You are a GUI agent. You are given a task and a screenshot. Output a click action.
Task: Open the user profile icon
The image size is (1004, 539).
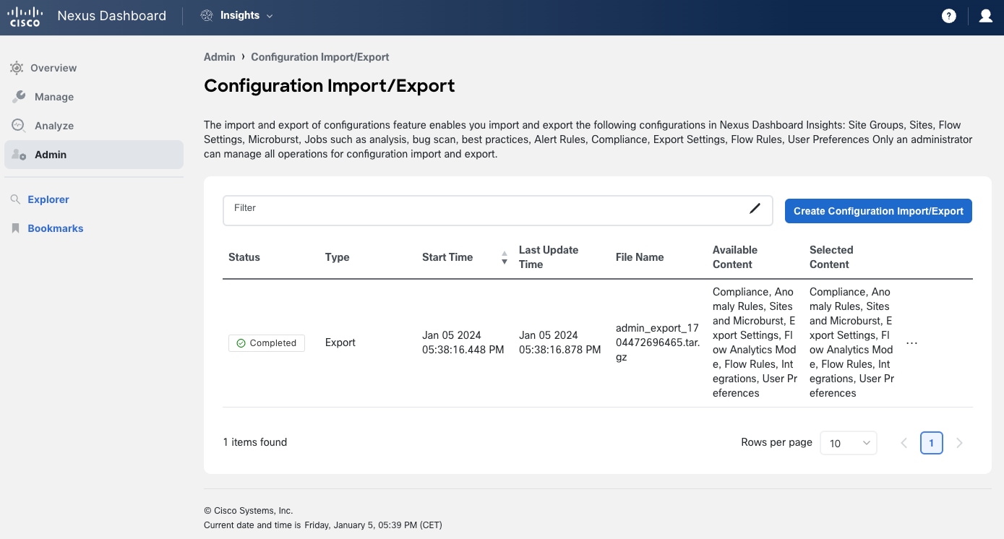point(986,16)
